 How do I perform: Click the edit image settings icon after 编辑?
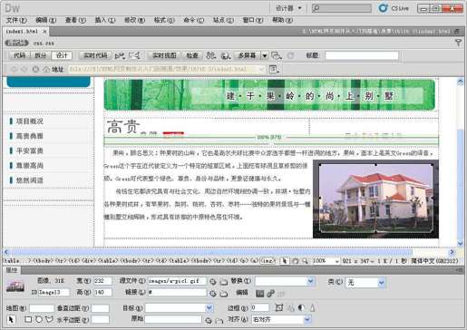click(x=271, y=293)
